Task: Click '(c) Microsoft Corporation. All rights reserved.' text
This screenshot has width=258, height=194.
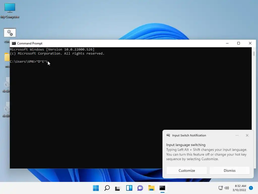Action: pyautogui.click(x=57, y=54)
